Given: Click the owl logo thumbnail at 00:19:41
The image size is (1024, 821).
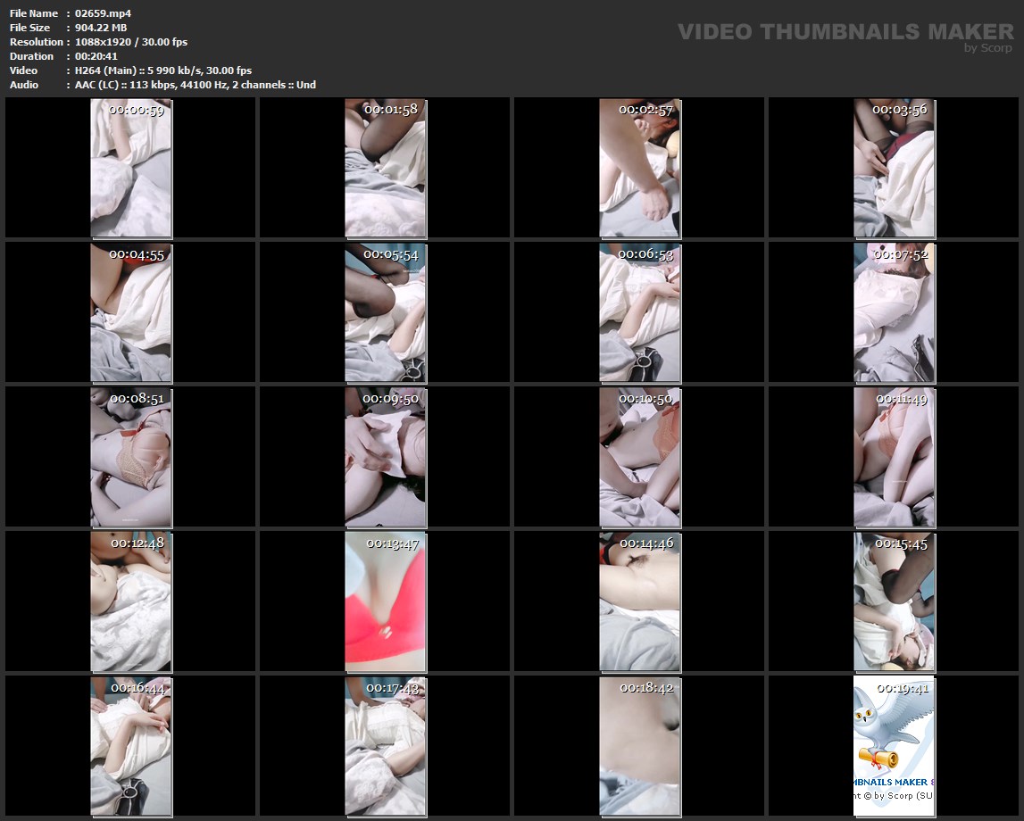Looking at the screenshot, I should 894,746.
